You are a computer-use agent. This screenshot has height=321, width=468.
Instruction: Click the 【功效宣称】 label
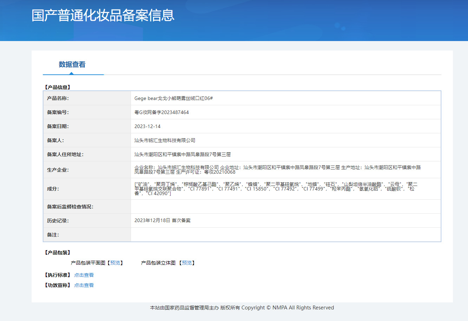point(57,285)
